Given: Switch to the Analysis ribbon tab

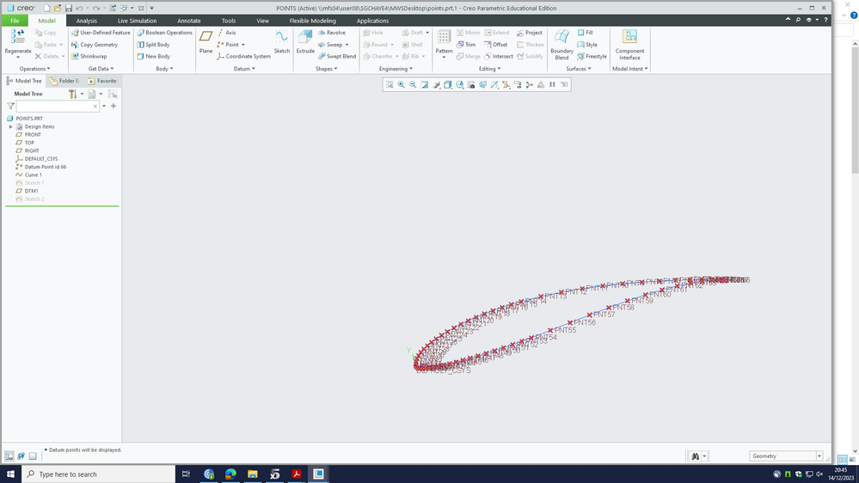Looking at the screenshot, I should tap(86, 20).
